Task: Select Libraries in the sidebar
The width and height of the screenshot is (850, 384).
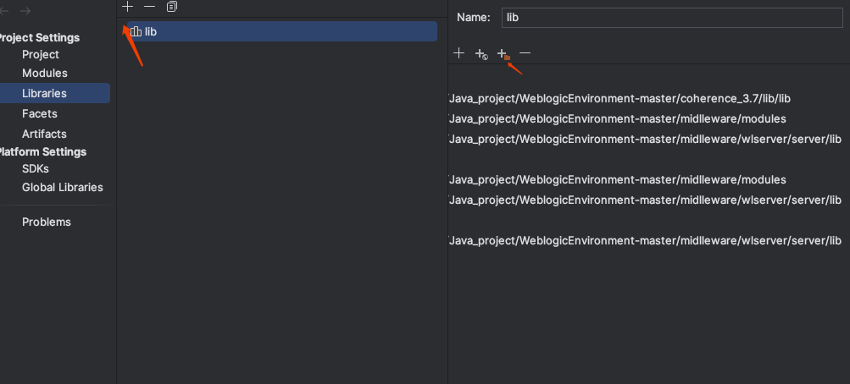Action: (44, 93)
